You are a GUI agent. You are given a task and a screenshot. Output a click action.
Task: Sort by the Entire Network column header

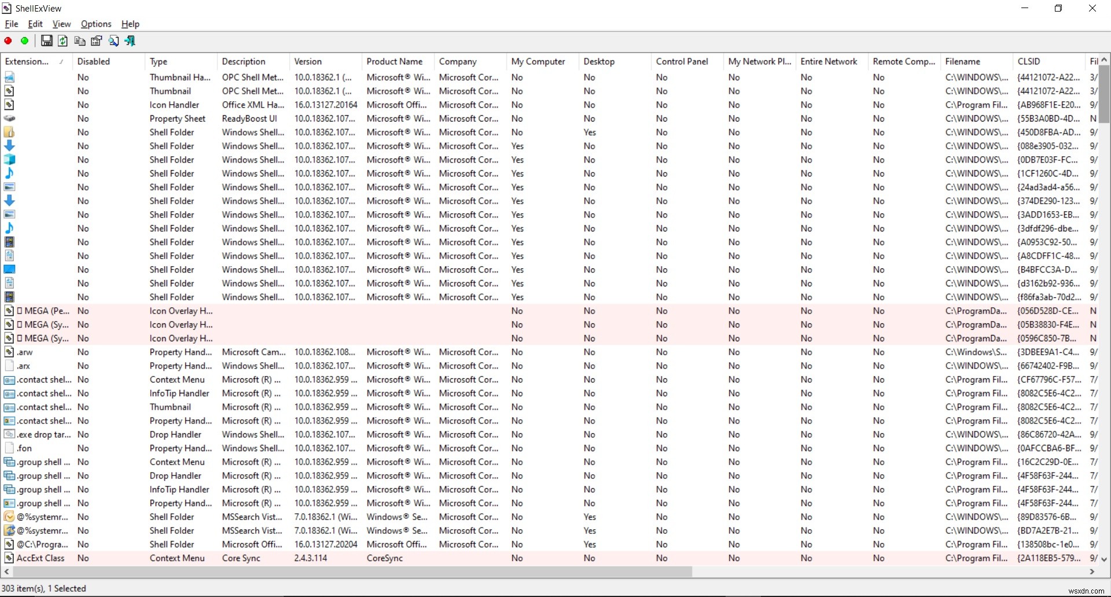[832, 61]
